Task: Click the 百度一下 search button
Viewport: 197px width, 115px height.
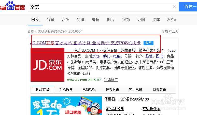Action: coord(188,7)
